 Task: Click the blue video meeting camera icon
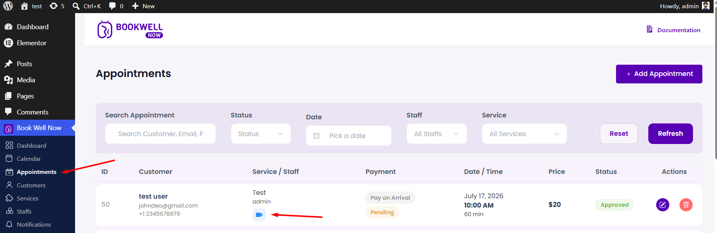click(x=259, y=215)
